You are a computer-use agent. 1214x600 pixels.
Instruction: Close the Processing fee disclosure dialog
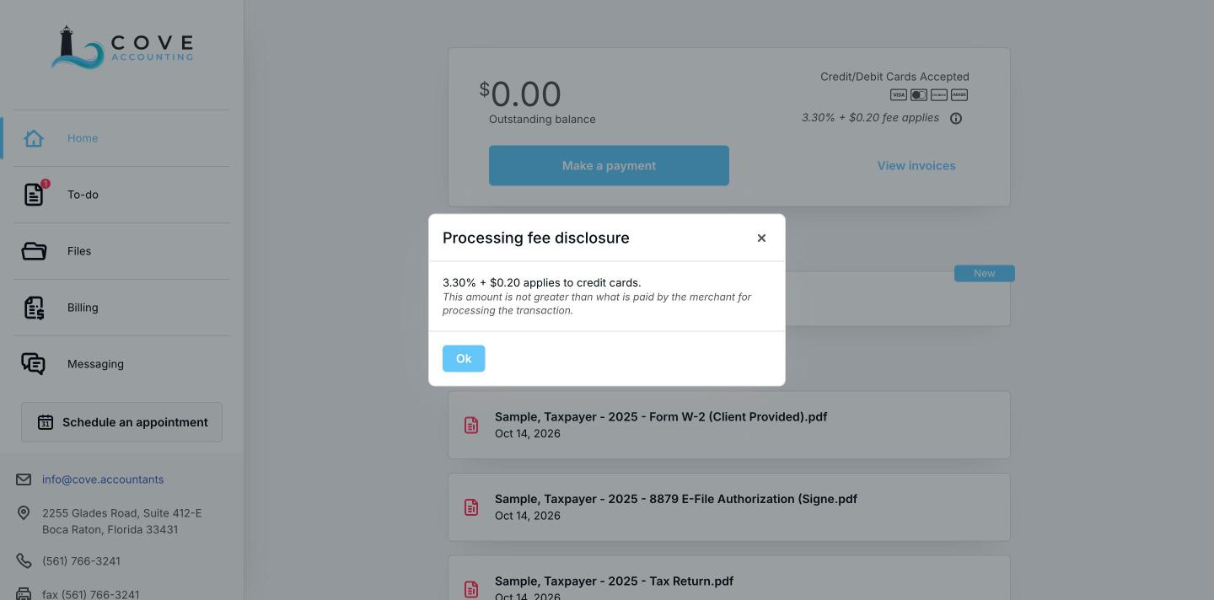coord(761,238)
